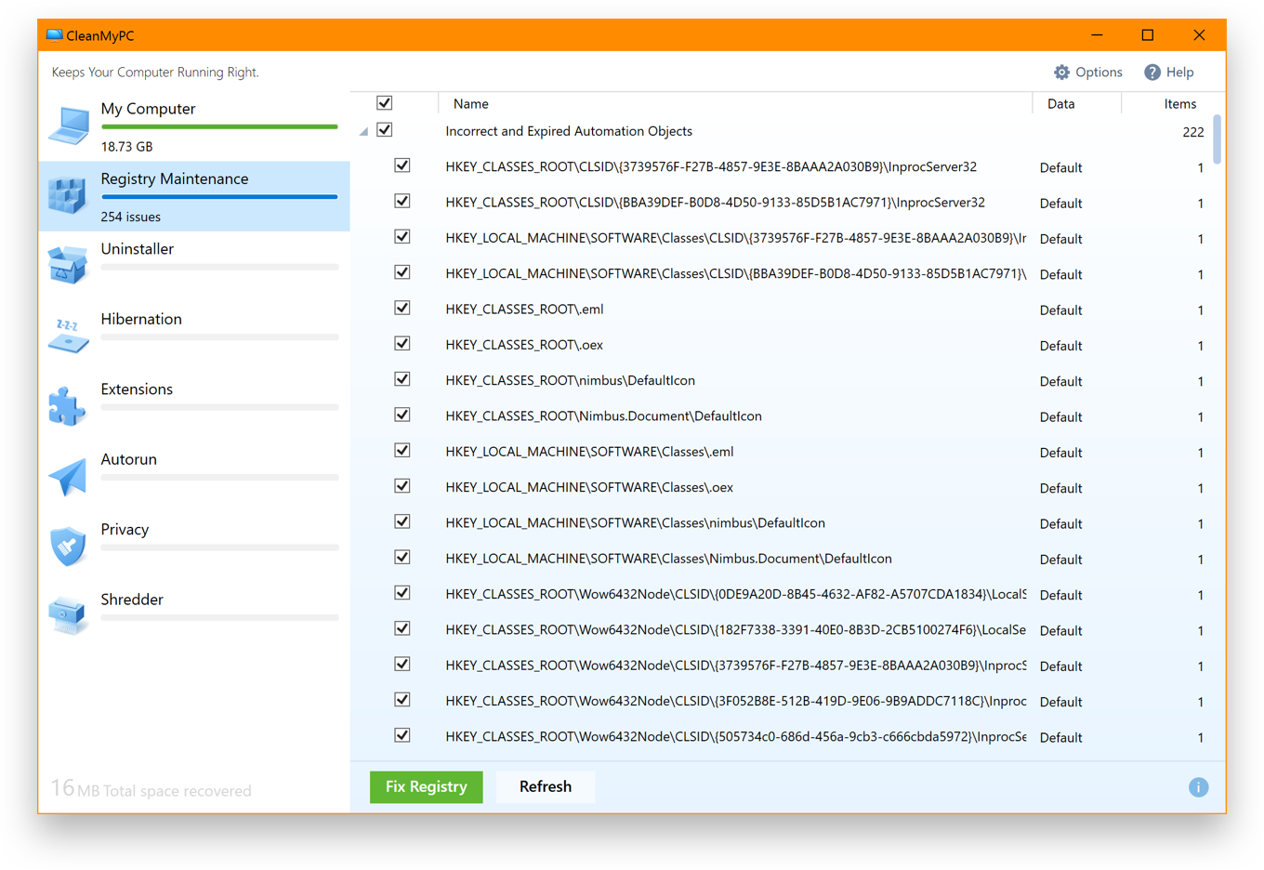Click the Help question mark icon

1152,72
